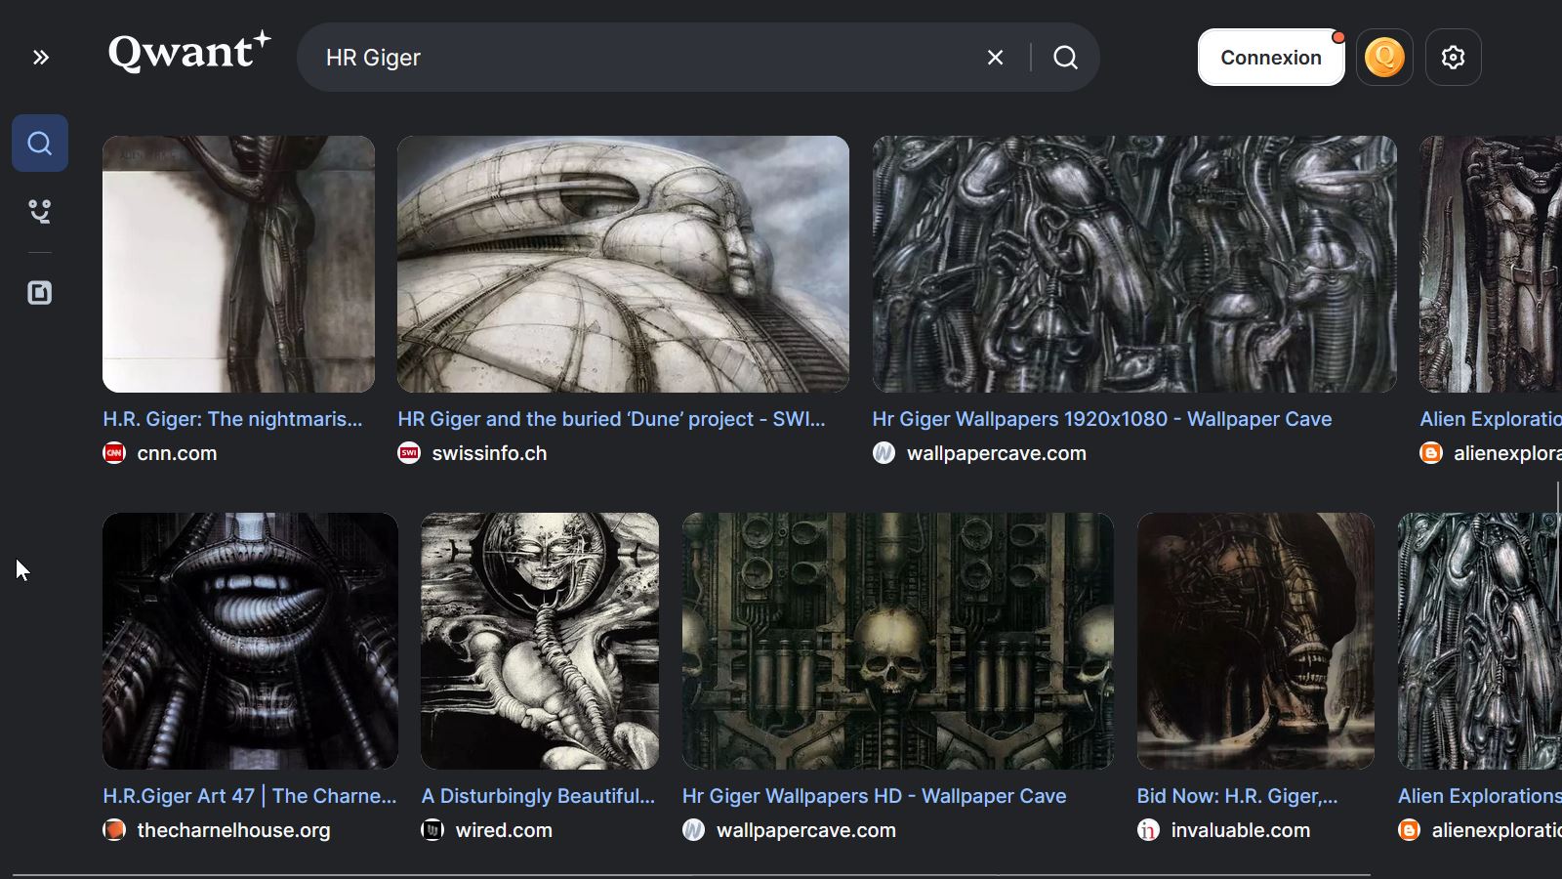This screenshot has width=1562, height=879.
Task: Open the skull wallpaper HD thumbnail
Action: click(x=898, y=641)
